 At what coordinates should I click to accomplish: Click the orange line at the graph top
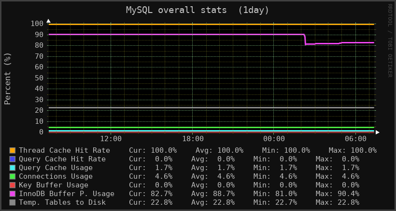point(211,25)
